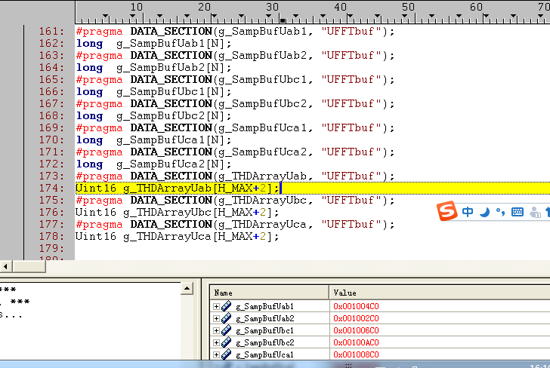Image resolution: width=550 pixels, height=368 pixels.
Task: Click the value 0x001006C0
Action: (356, 330)
